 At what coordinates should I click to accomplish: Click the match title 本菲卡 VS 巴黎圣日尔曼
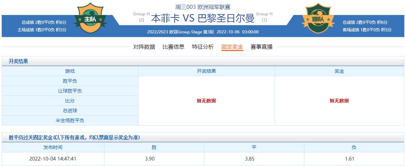tap(203, 18)
